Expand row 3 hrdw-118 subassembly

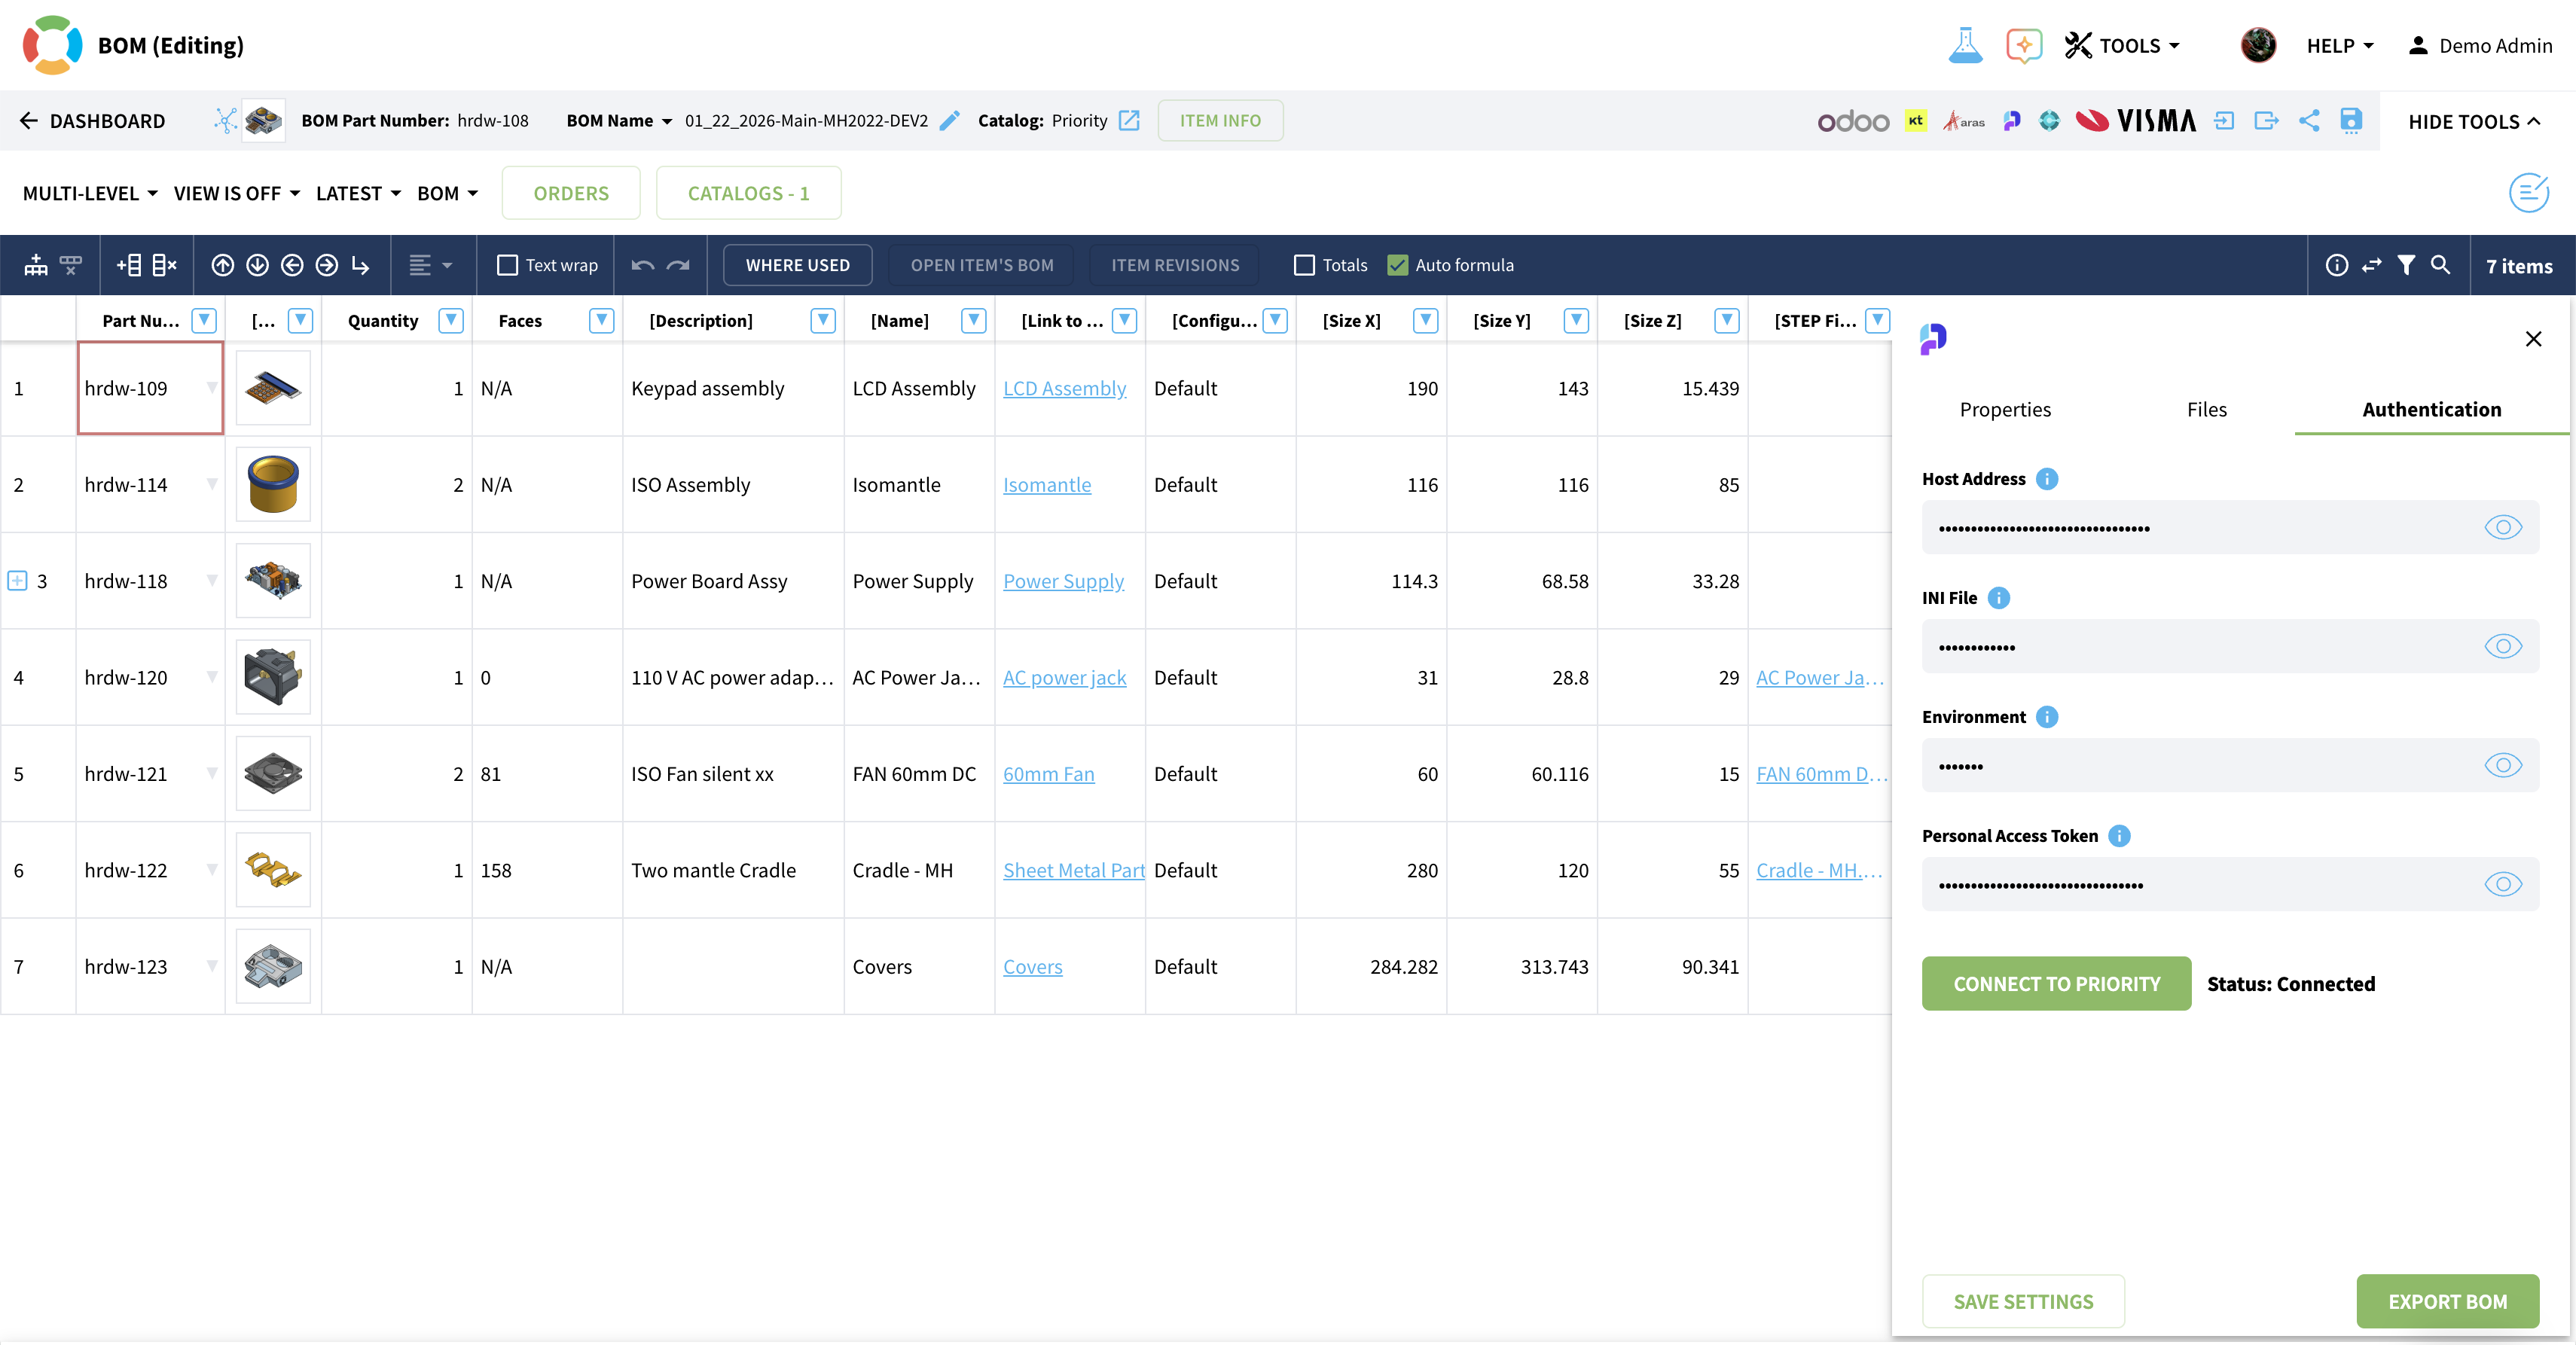pos(17,581)
